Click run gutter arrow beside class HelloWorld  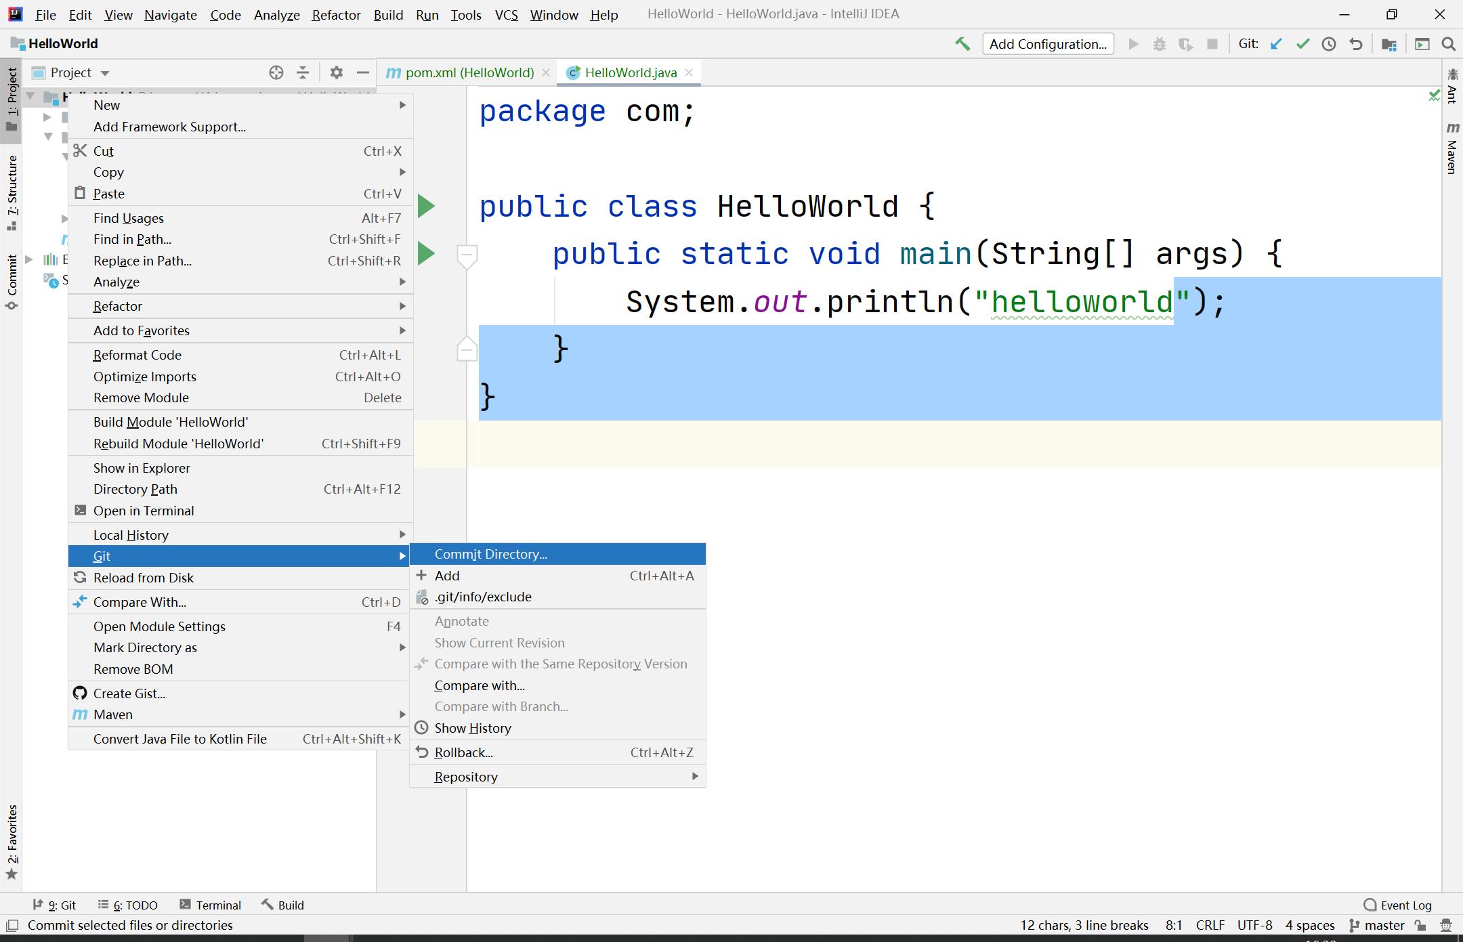click(x=426, y=206)
